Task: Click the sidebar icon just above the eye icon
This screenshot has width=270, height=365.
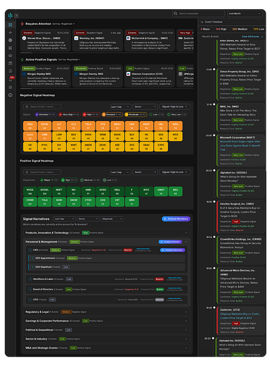Action: 10,47
